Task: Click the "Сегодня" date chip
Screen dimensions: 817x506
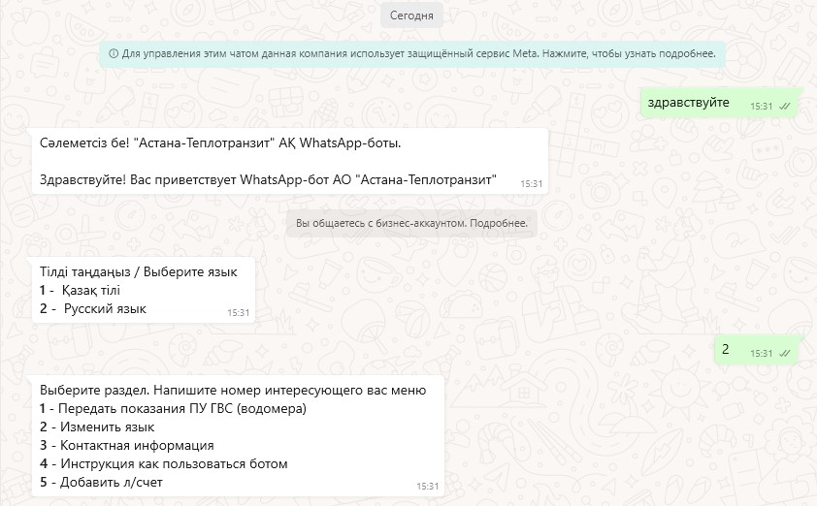Action: pyautogui.click(x=411, y=16)
